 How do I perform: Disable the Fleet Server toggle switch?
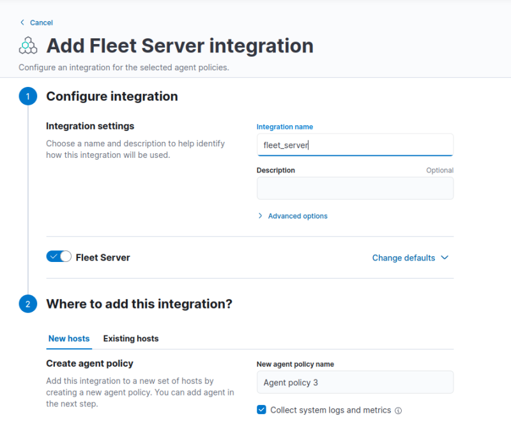click(59, 257)
